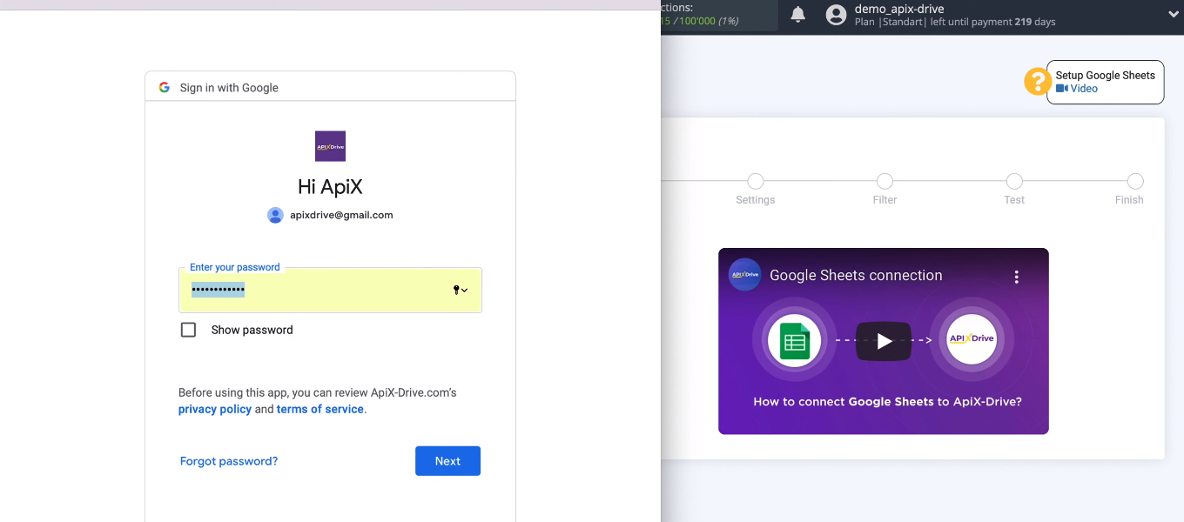
Task: Focus the Enter your password field
Action: pyautogui.click(x=330, y=290)
